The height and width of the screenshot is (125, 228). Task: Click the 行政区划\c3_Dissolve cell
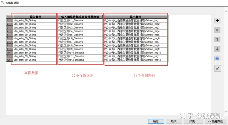point(80,28)
